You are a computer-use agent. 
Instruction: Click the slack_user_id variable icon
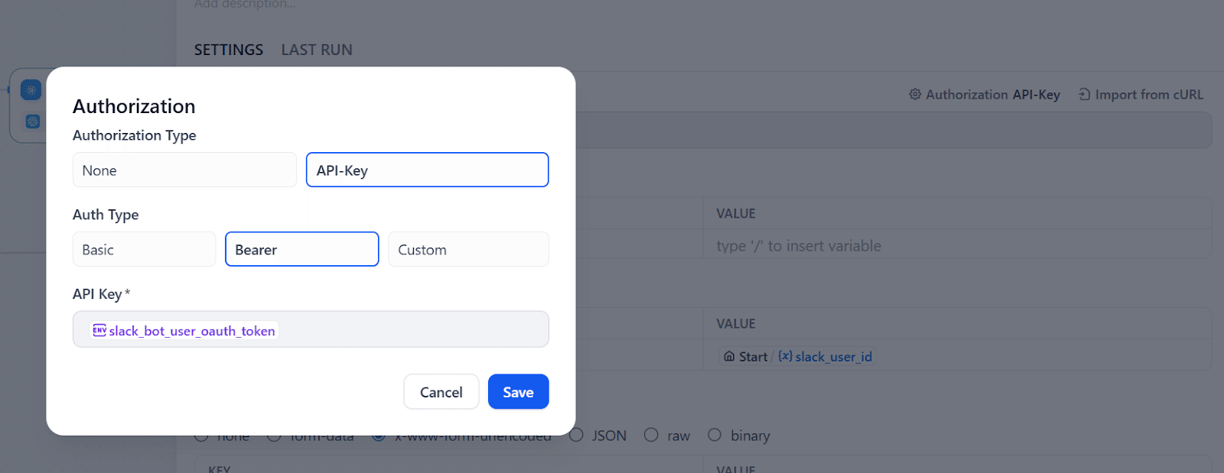click(785, 357)
